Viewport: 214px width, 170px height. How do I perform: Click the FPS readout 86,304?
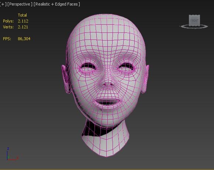[x=24, y=39]
